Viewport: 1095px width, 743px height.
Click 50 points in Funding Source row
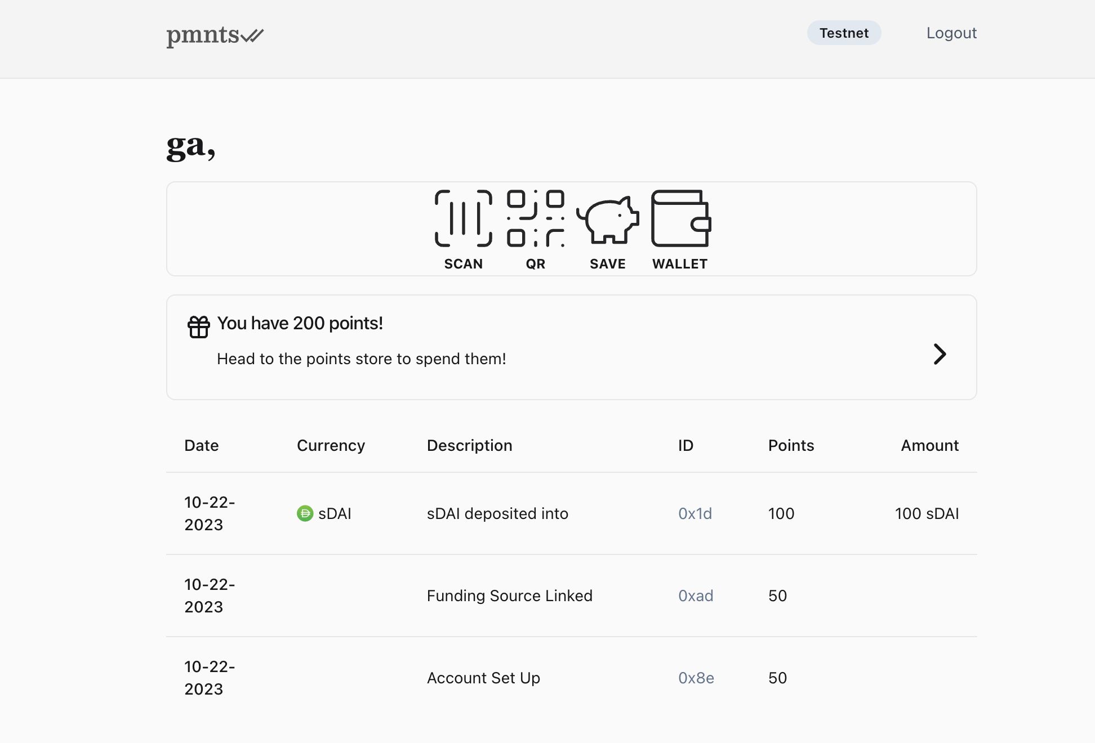tap(777, 596)
